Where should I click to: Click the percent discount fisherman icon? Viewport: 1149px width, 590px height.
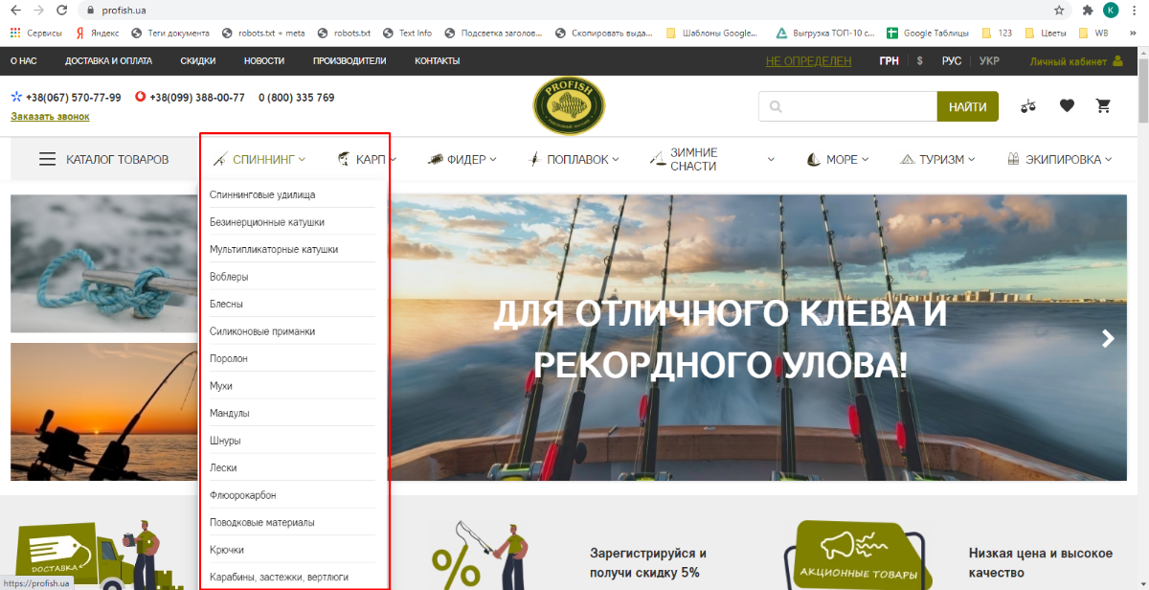pyautogui.click(x=479, y=555)
